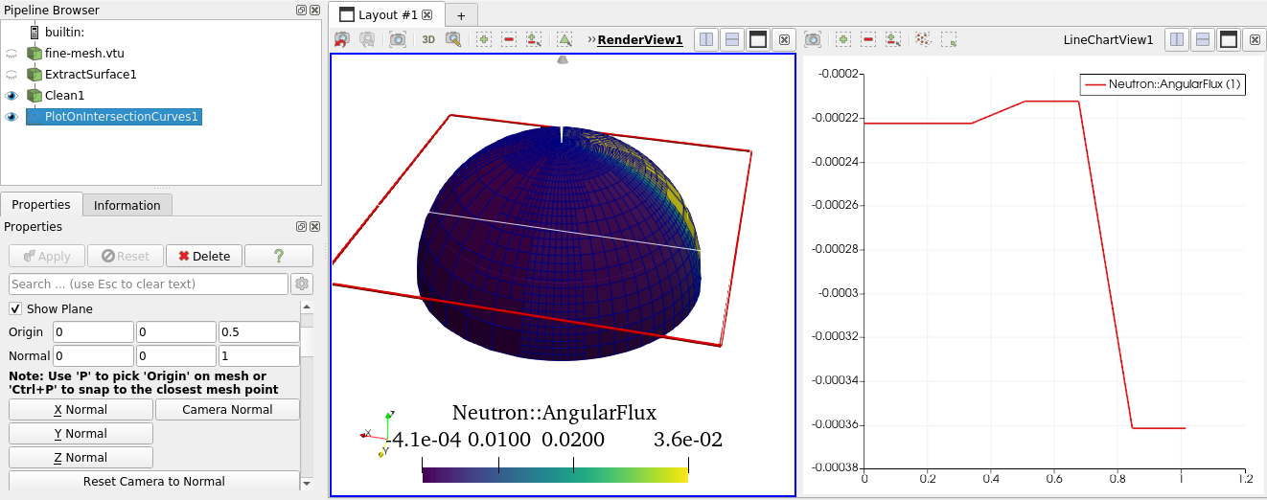Switch to the Information tab
Viewport: 1267px width, 500px height.
pos(127,205)
